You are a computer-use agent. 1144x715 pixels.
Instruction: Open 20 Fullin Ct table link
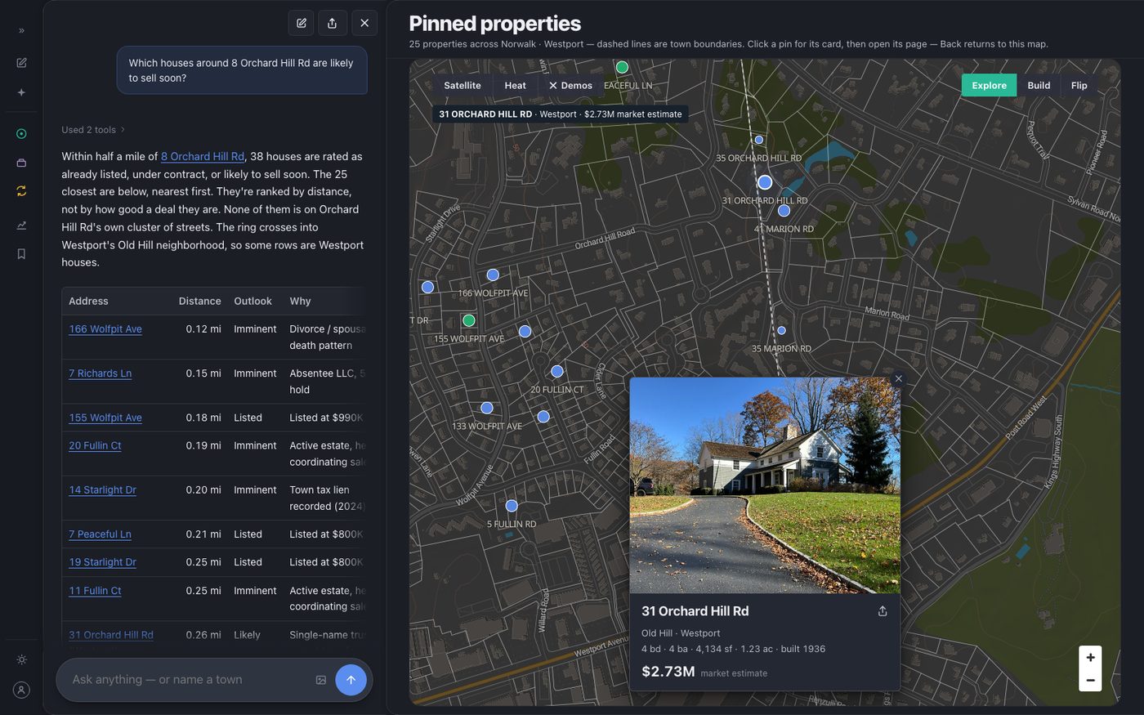click(x=95, y=445)
